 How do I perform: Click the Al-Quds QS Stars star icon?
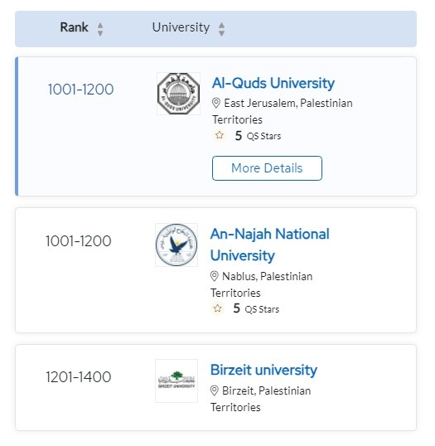pos(220,135)
